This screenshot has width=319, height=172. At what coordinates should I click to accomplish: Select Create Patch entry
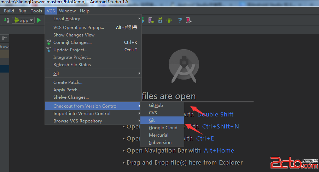point(93,82)
